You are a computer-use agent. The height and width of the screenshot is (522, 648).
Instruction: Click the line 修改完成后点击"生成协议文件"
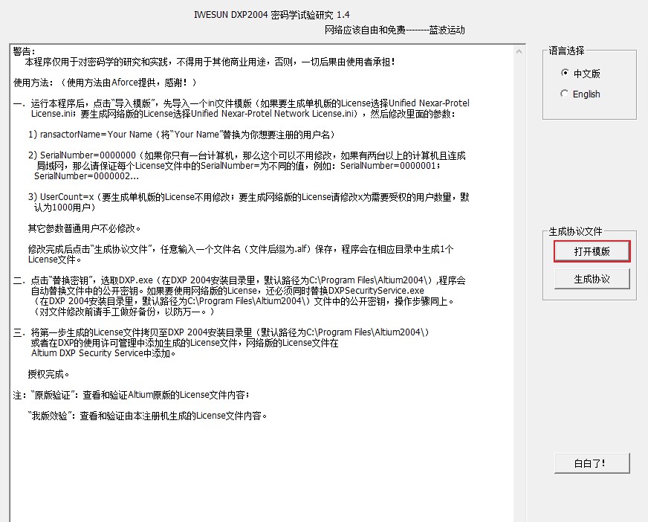[x=241, y=249]
